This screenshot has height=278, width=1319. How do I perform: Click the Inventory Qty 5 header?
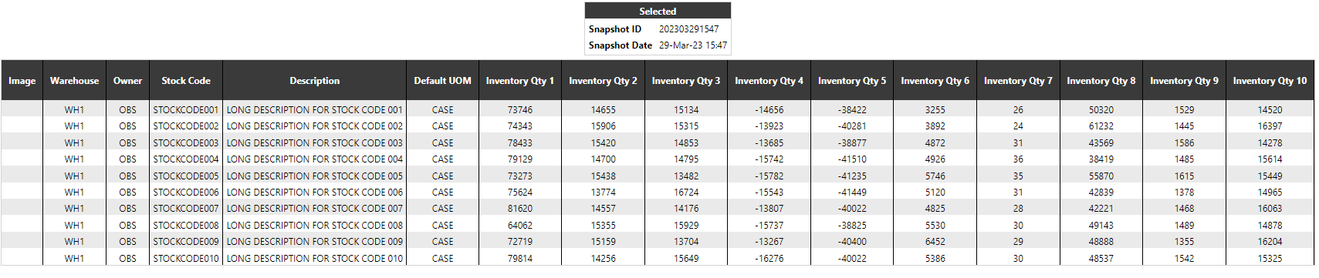click(x=851, y=80)
